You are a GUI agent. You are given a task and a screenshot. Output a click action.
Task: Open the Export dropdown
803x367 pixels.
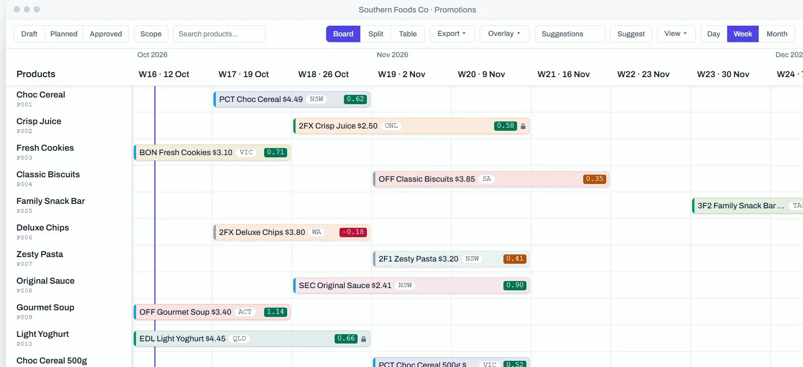click(452, 34)
